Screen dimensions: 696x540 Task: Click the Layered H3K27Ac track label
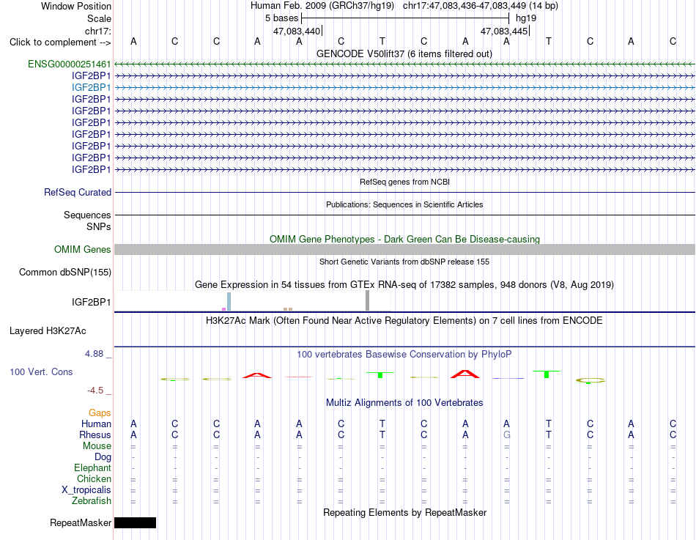point(48,331)
